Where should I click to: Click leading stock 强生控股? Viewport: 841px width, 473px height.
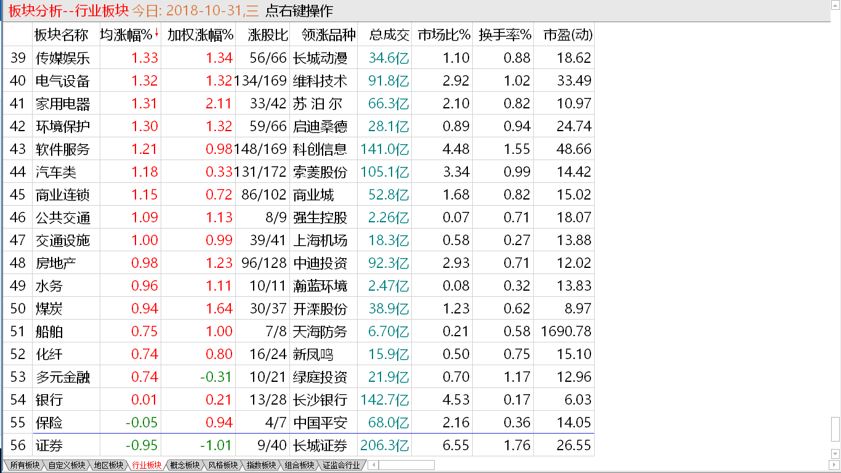pyautogui.click(x=320, y=217)
